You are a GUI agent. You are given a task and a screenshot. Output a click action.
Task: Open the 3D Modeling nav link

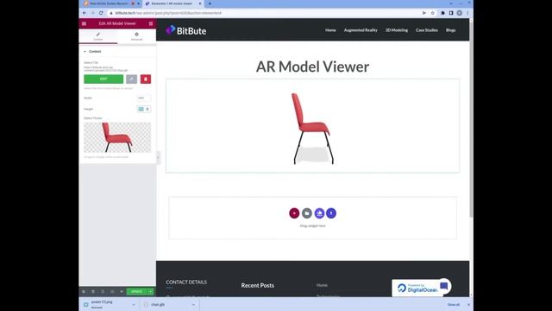click(397, 30)
